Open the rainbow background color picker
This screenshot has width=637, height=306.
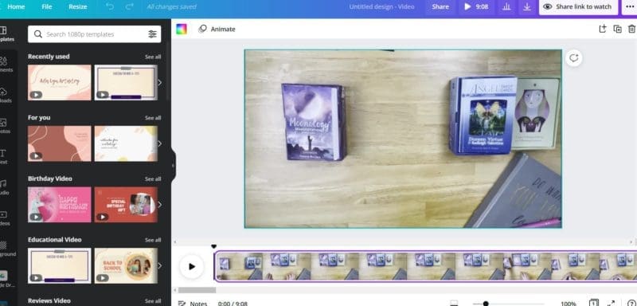point(182,29)
